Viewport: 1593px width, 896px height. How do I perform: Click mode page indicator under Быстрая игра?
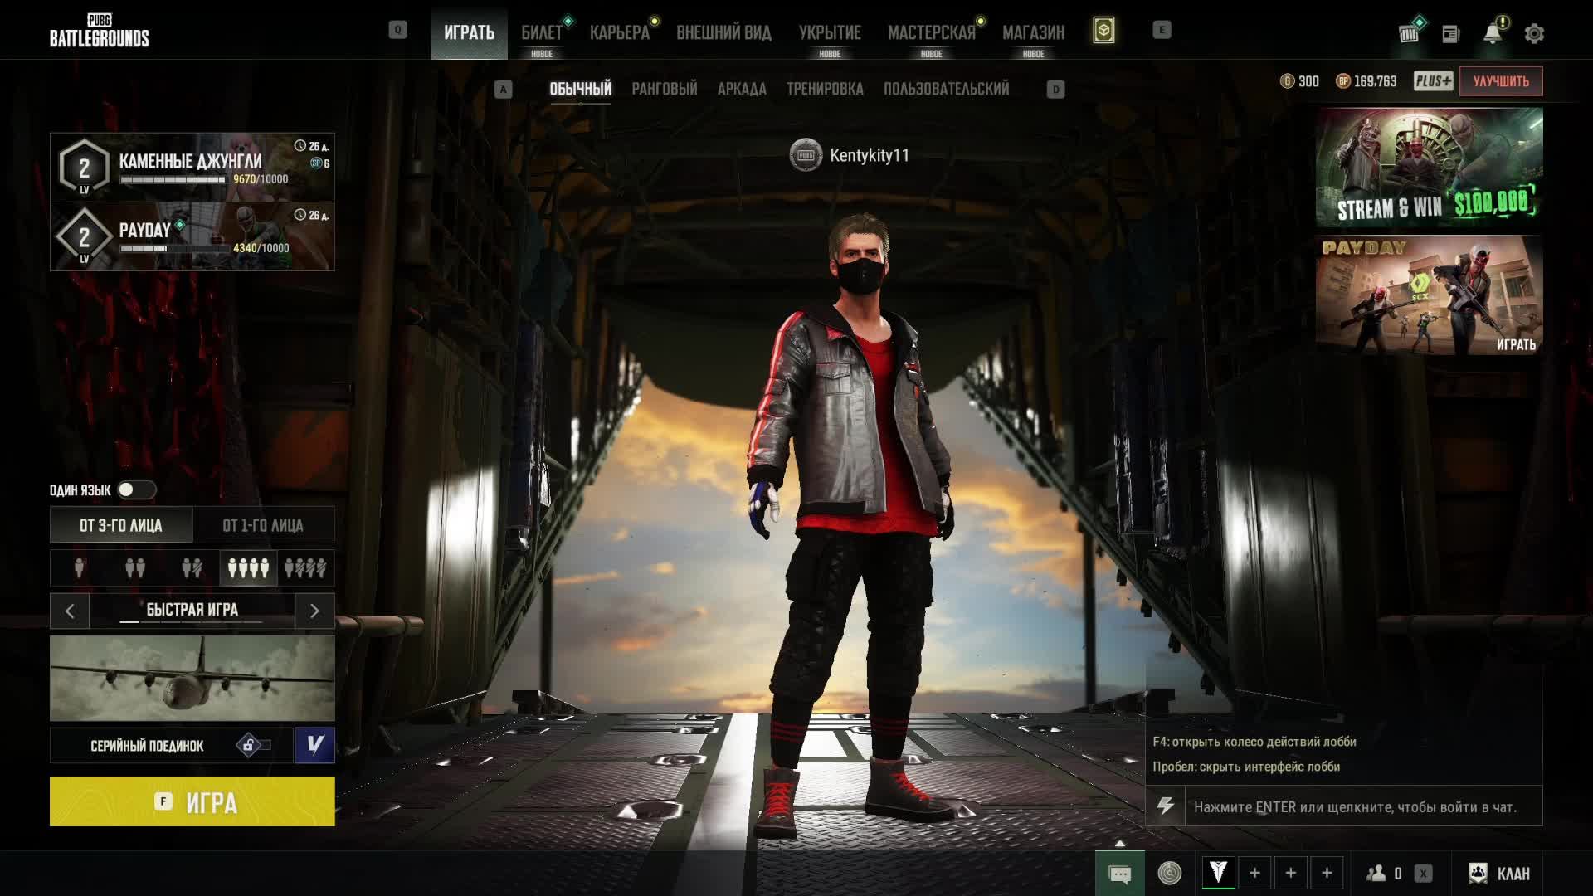coord(192,621)
